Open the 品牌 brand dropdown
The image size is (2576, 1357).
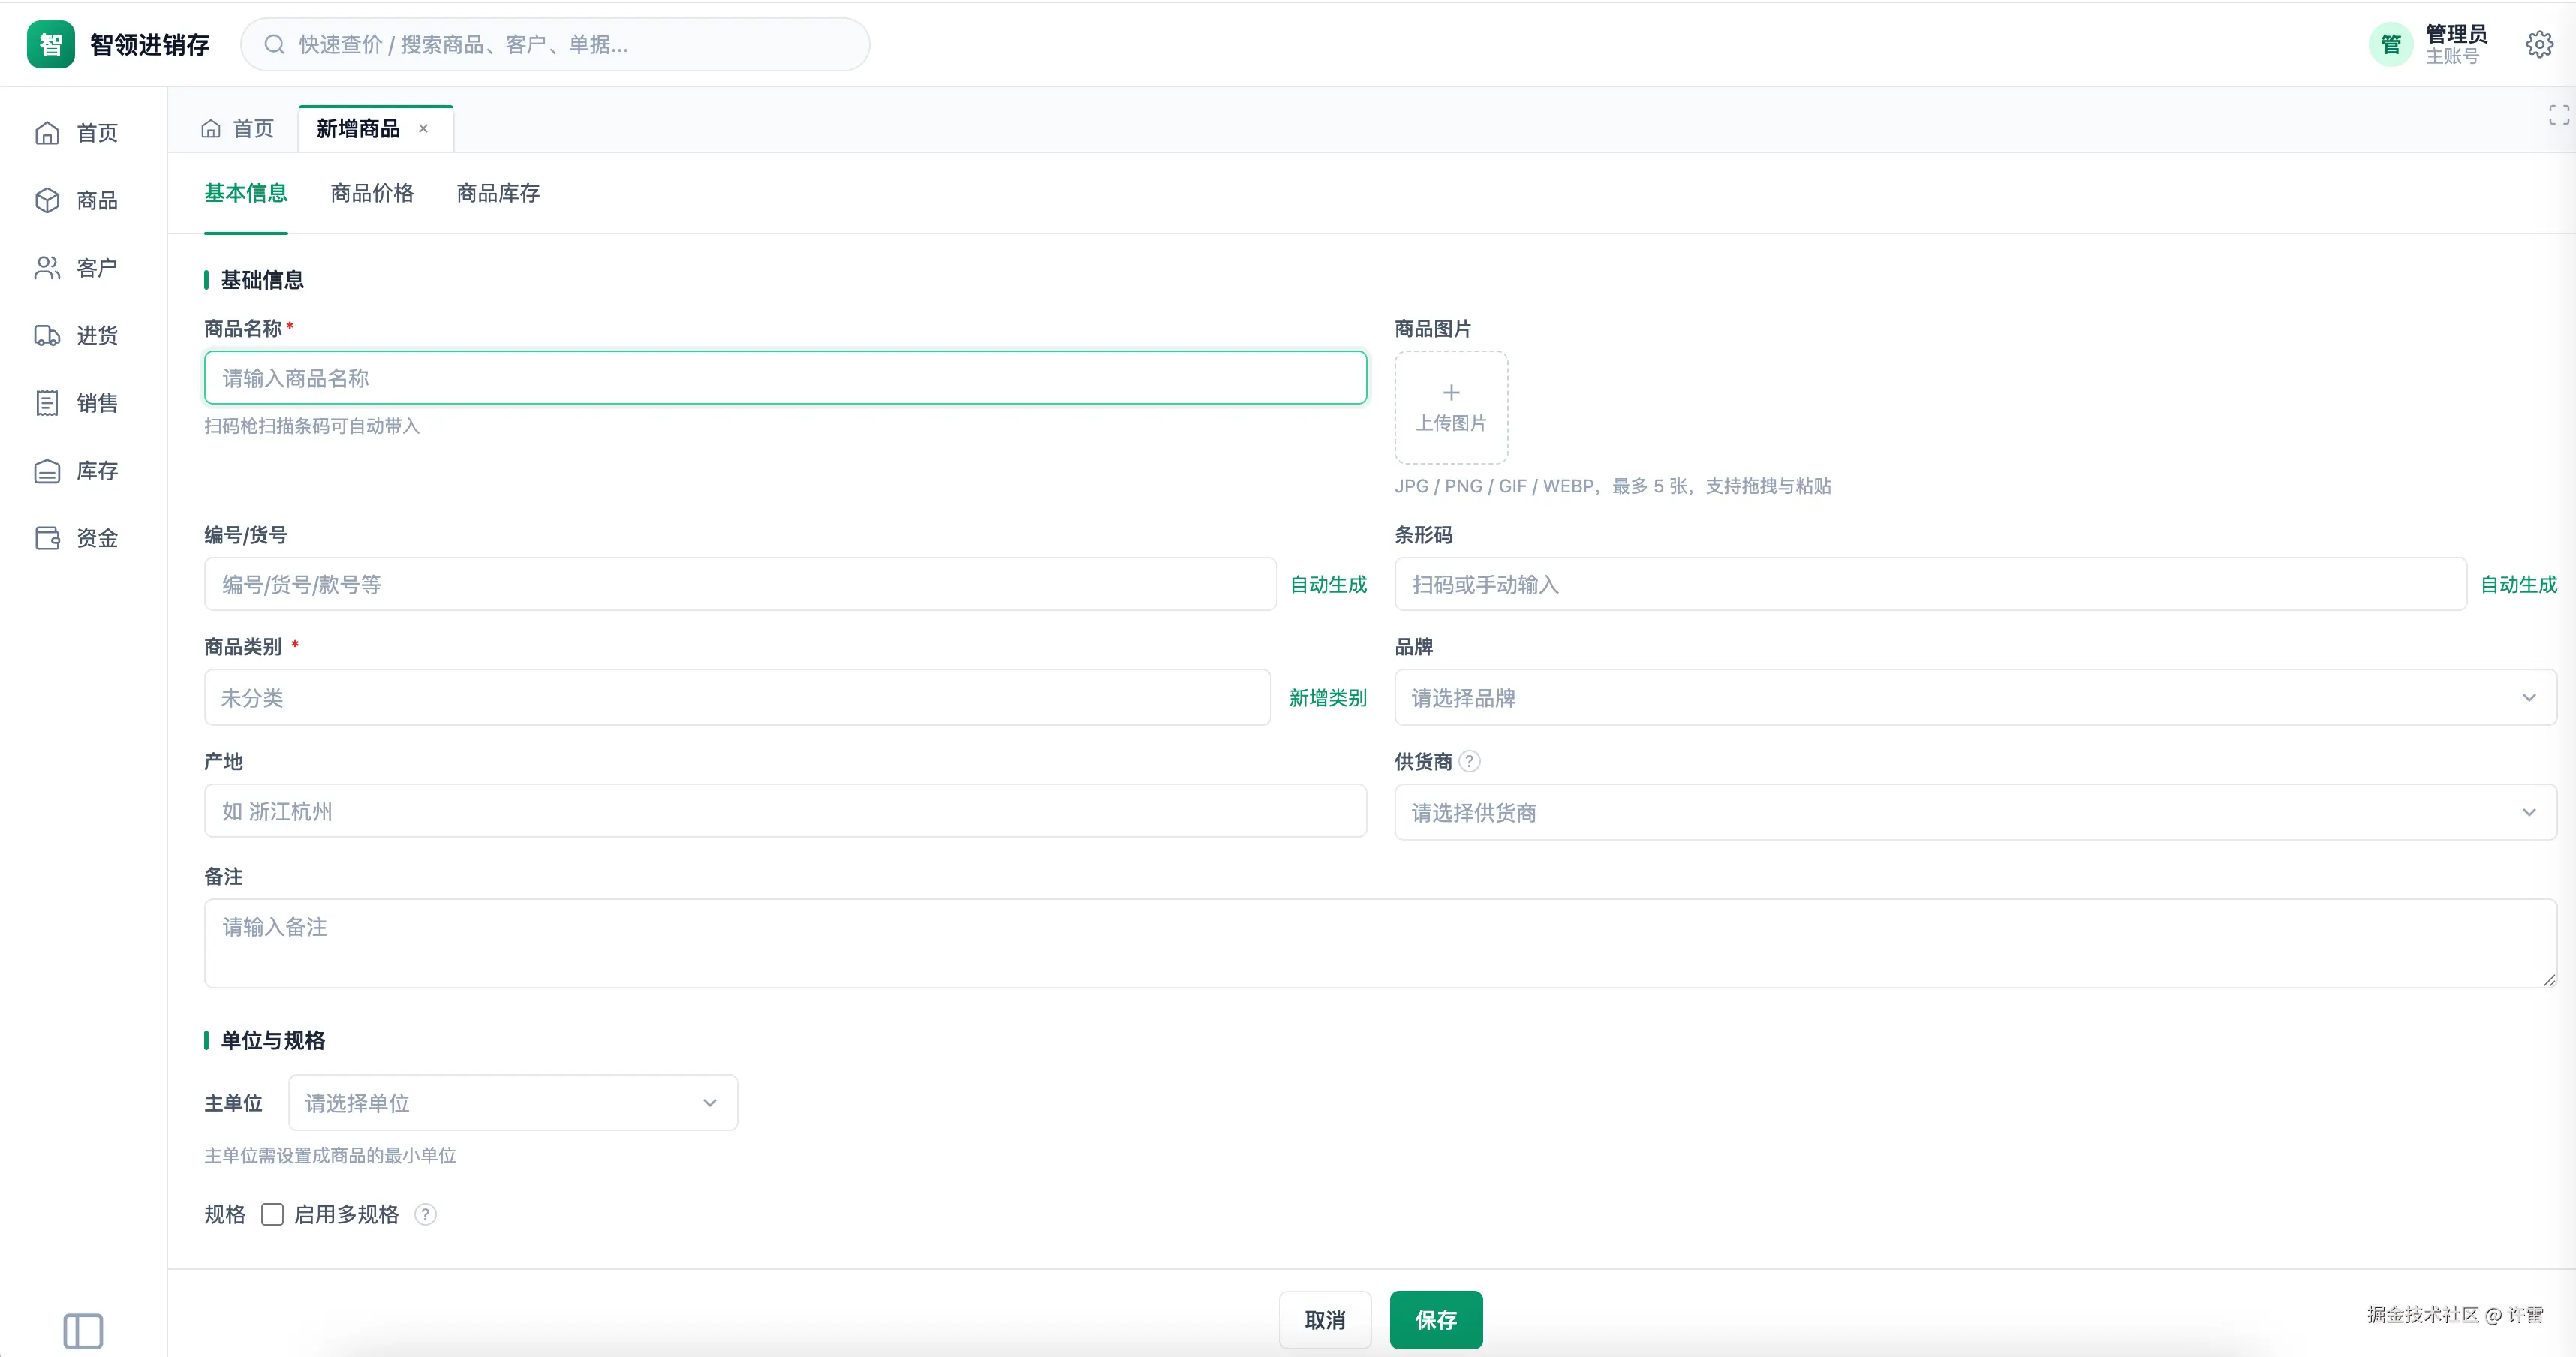coord(1975,698)
